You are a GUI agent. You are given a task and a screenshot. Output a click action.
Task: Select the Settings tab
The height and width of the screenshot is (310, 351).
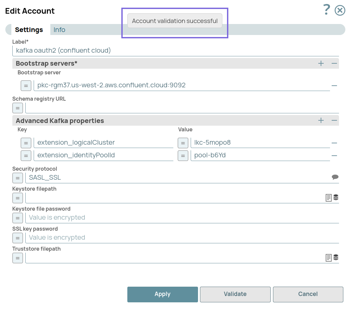pyautogui.click(x=29, y=30)
